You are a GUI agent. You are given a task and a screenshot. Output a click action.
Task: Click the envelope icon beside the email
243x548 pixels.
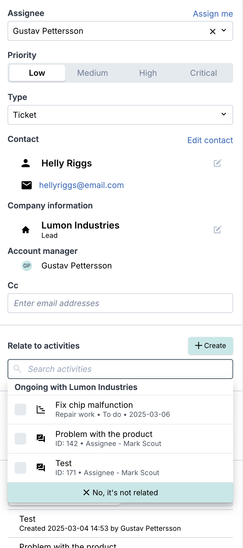(x=27, y=185)
